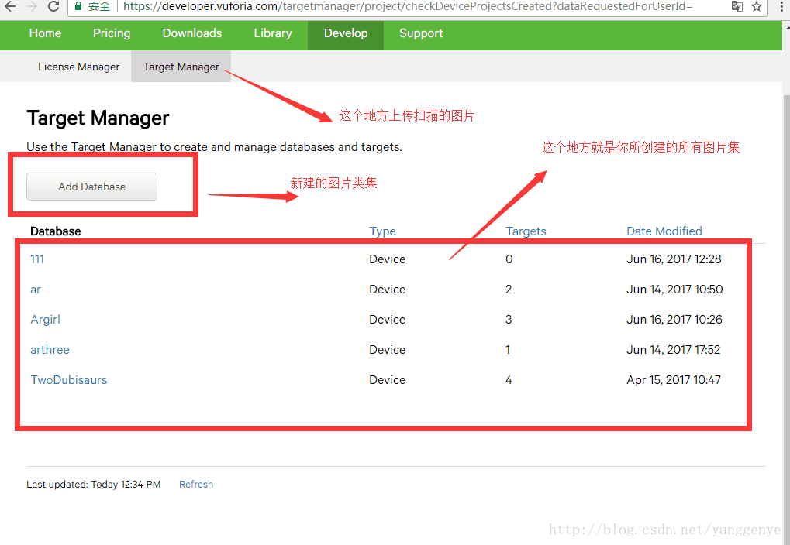Open the TwoDubisaurs database
The height and width of the screenshot is (545, 790).
coord(69,380)
